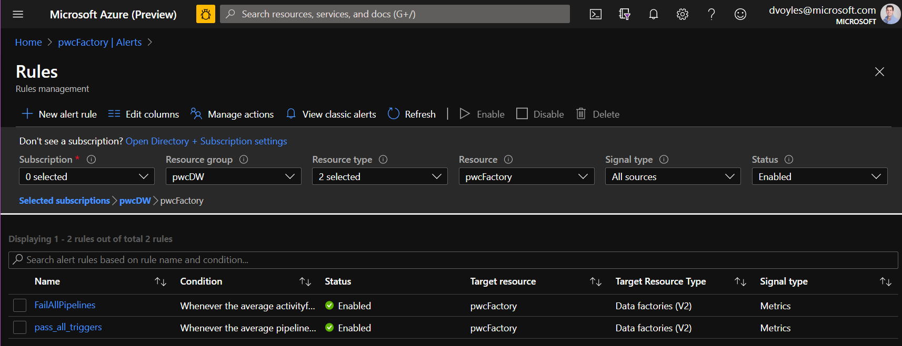Screen dimensions: 902x346
Task: Close the Rules blade
Action: tap(879, 71)
